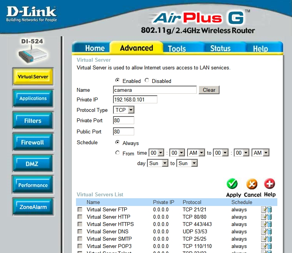Select the schedule From radio button
Image resolution: width=292 pixels, height=253 pixels.
(118, 153)
